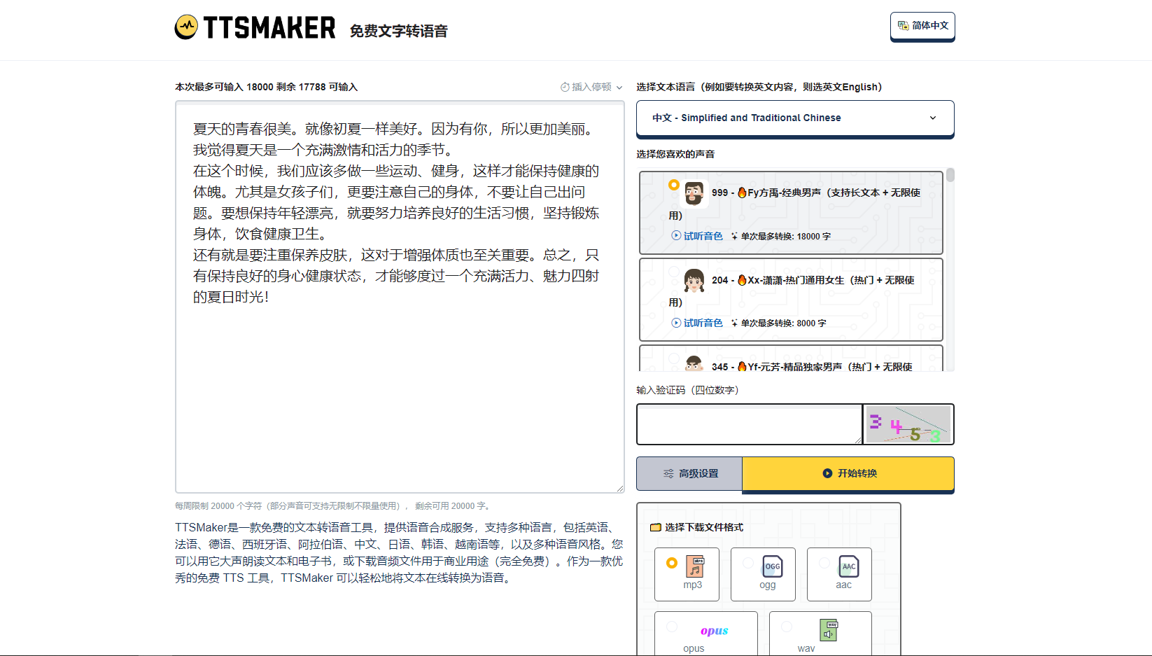This screenshot has height=656, width=1152.
Task: Click the play icon to preview 潇潇 voice
Action: (675, 323)
